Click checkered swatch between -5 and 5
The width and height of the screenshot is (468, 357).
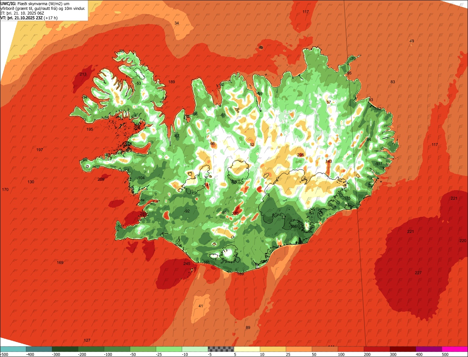pyautogui.click(x=221, y=349)
